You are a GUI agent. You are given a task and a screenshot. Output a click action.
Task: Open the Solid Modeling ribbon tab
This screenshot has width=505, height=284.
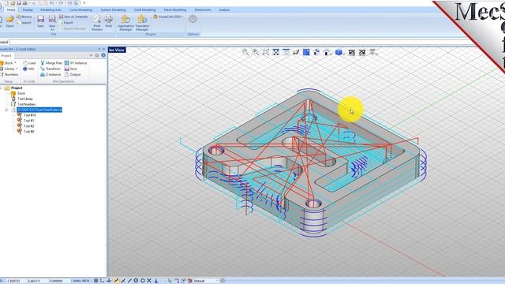click(144, 10)
